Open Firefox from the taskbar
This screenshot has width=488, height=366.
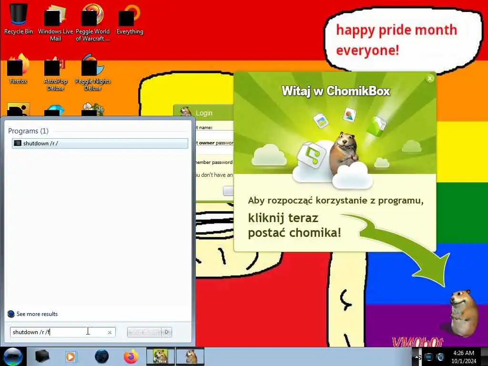(x=131, y=356)
